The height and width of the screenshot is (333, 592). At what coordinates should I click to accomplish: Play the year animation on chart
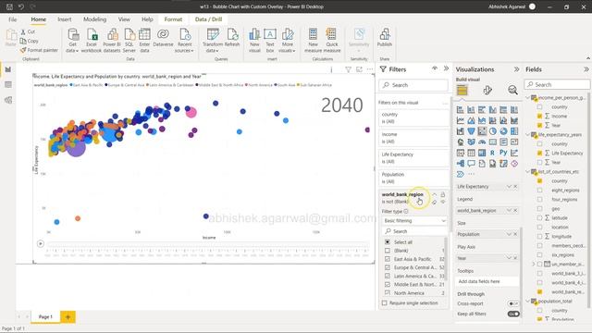pos(41,244)
